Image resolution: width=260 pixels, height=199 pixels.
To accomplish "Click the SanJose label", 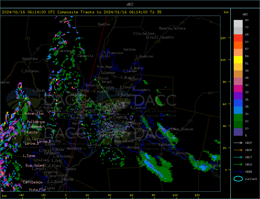I will [129, 49].
